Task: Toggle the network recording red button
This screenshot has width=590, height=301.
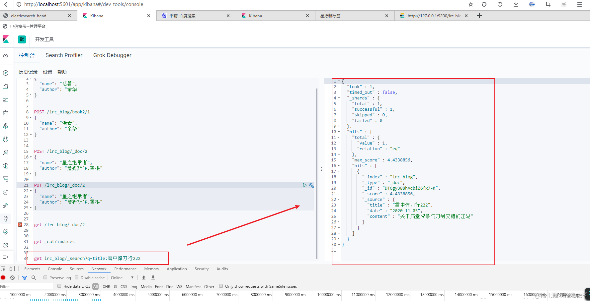Action: pyautogui.click(x=3, y=278)
